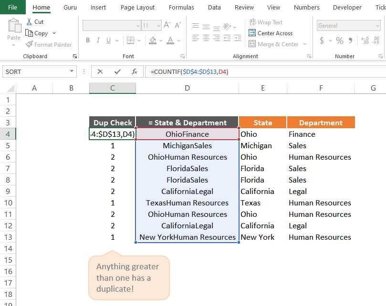Click Increase Decimal icon
This screenshot has width=386, height=306.
pyautogui.click(x=365, y=41)
